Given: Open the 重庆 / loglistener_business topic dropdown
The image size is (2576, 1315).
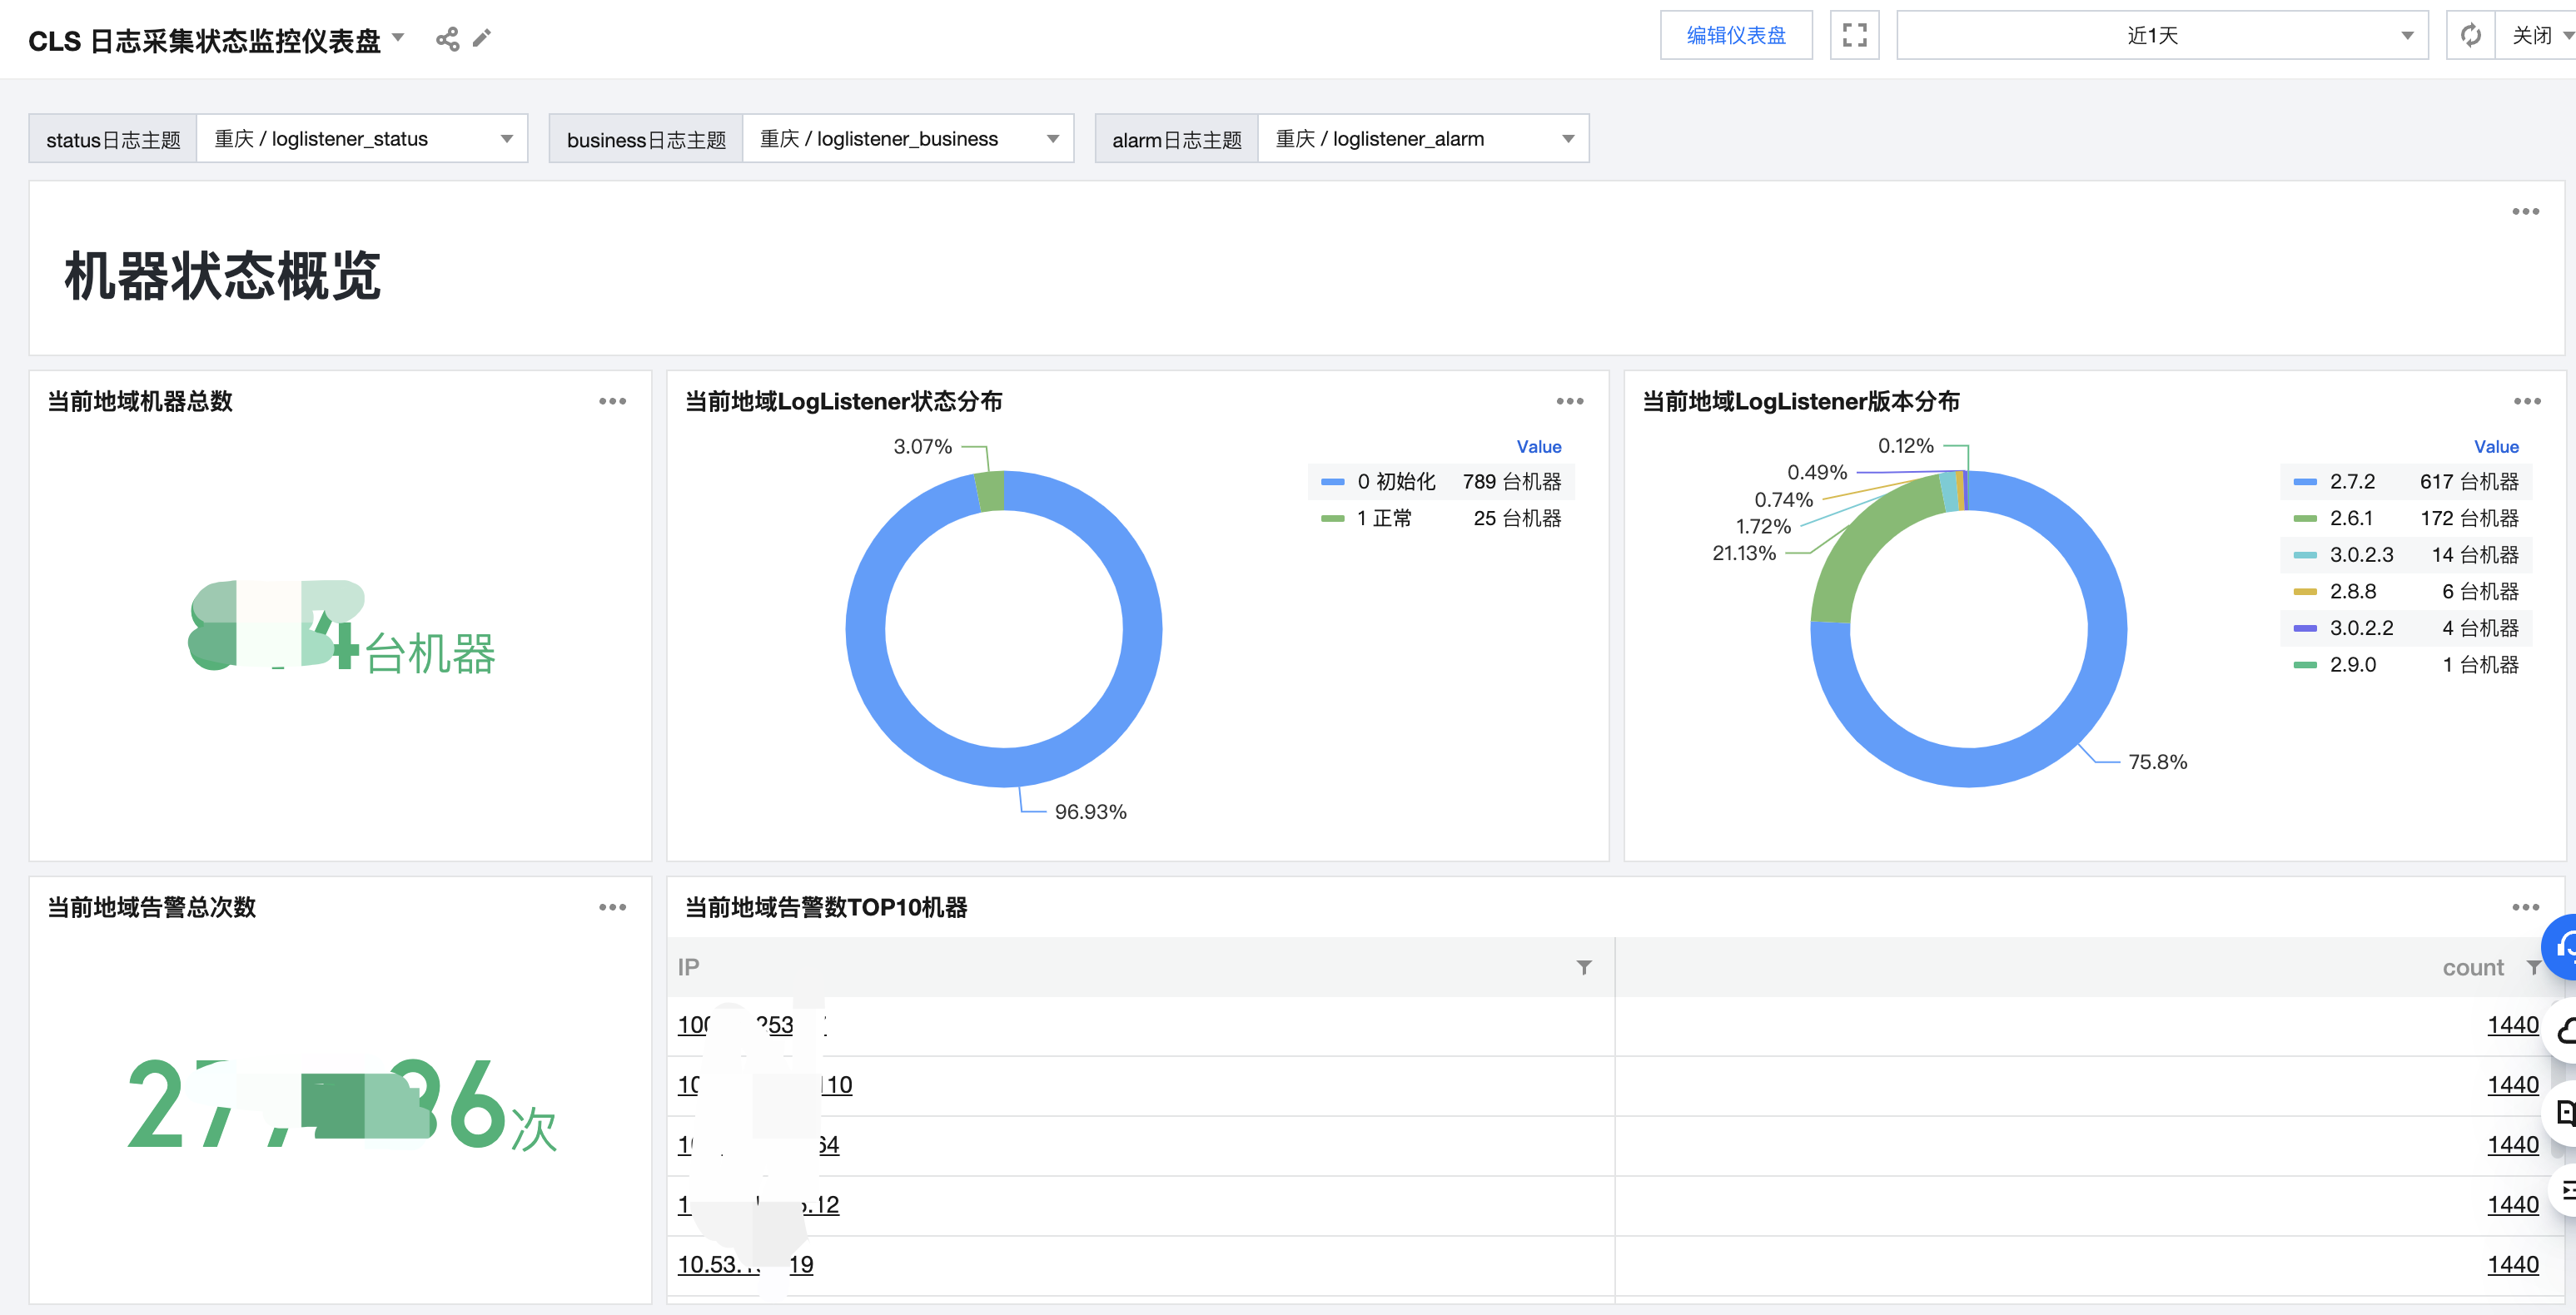Looking at the screenshot, I should (x=907, y=139).
